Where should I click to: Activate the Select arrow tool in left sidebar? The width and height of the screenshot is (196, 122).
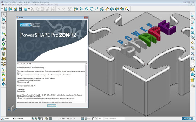tap(4, 14)
